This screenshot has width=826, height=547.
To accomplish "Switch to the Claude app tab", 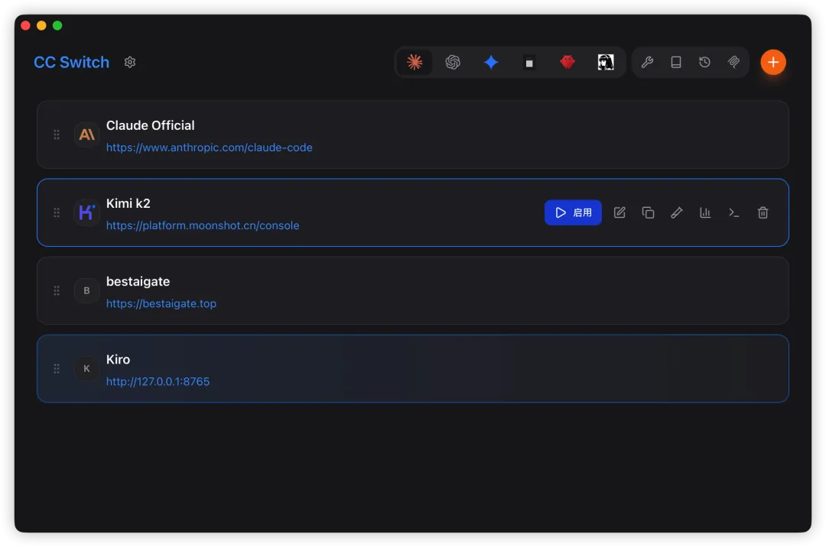I will click(x=415, y=62).
